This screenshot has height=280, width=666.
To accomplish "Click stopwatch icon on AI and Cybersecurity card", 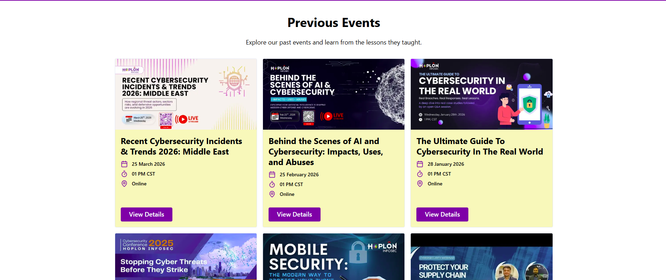I will pos(272,184).
